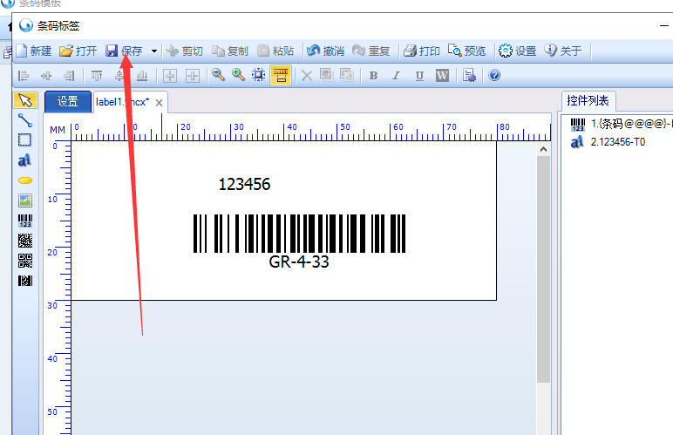
Task: Click the 打印 print button
Action: 422,51
